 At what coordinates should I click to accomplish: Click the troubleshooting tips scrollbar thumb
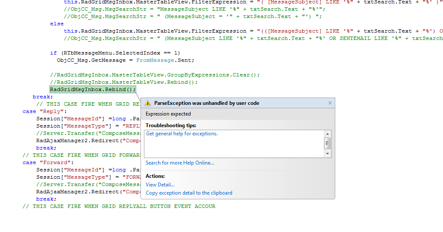click(x=328, y=143)
